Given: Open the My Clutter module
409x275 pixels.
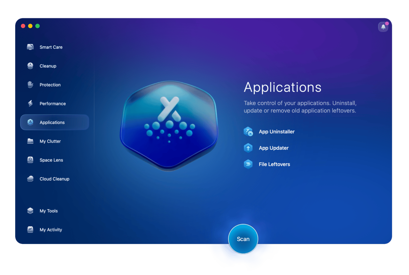Looking at the screenshot, I should tap(50, 141).
